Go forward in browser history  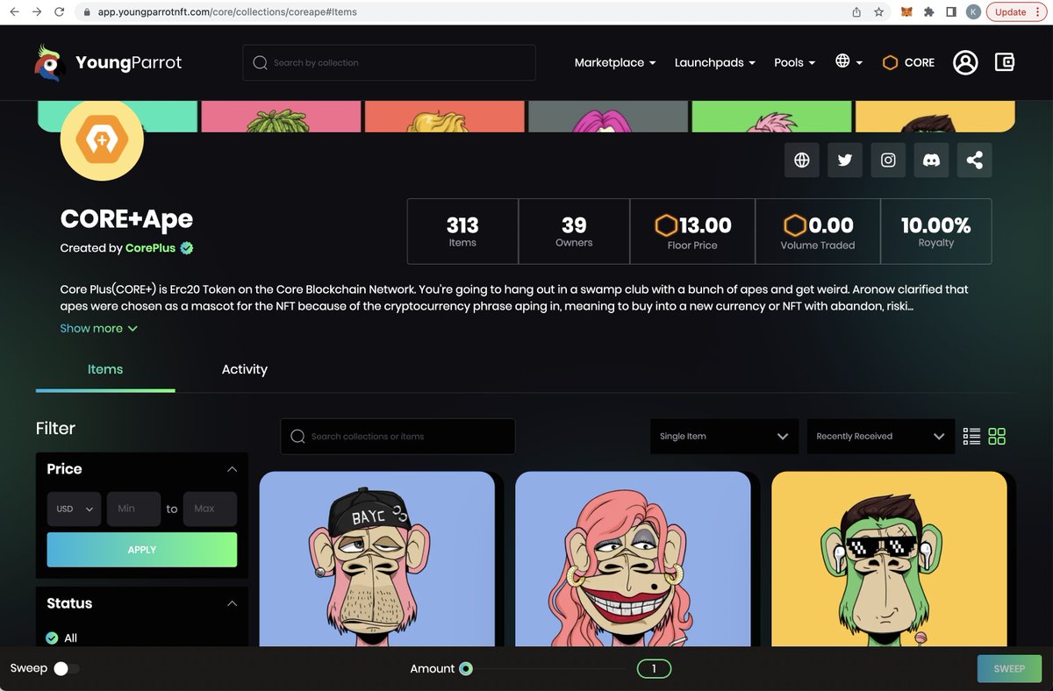click(37, 12)
